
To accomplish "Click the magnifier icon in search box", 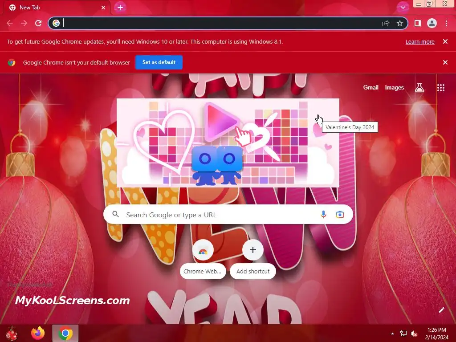I will click(115, 215).
